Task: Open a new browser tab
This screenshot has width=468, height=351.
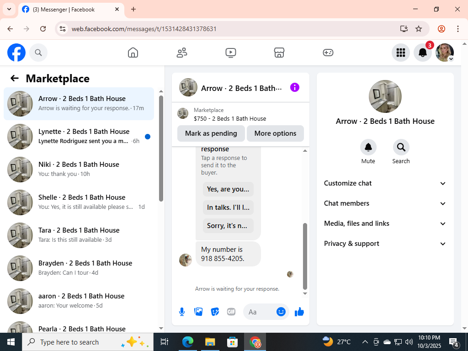Action: coord(133,9)
